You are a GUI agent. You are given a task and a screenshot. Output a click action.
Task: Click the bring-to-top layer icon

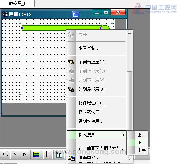pyautogui.click(x=71, y=62)
